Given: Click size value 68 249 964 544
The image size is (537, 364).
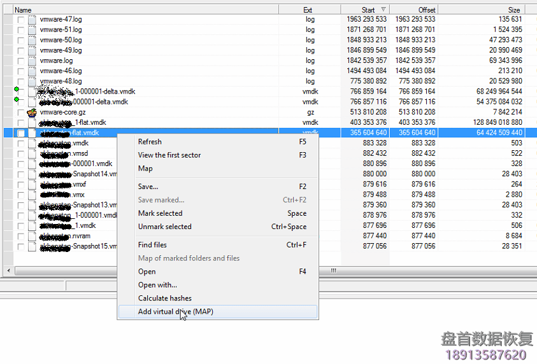Looking at the screenshot, I should [x=499, y=92].
